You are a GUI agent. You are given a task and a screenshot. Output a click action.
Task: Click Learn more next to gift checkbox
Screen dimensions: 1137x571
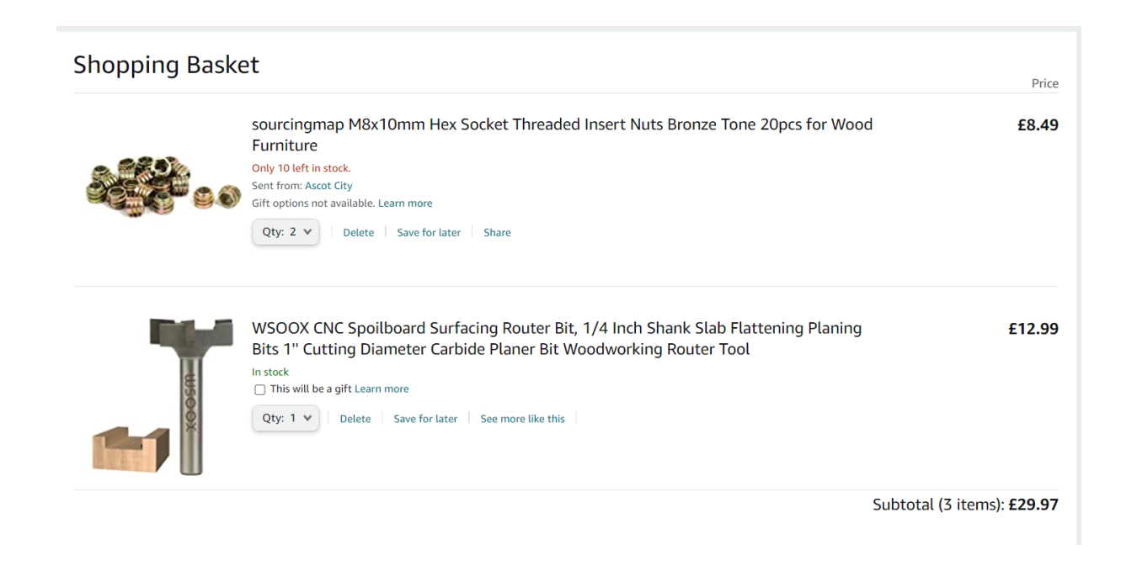pos(382,389)
